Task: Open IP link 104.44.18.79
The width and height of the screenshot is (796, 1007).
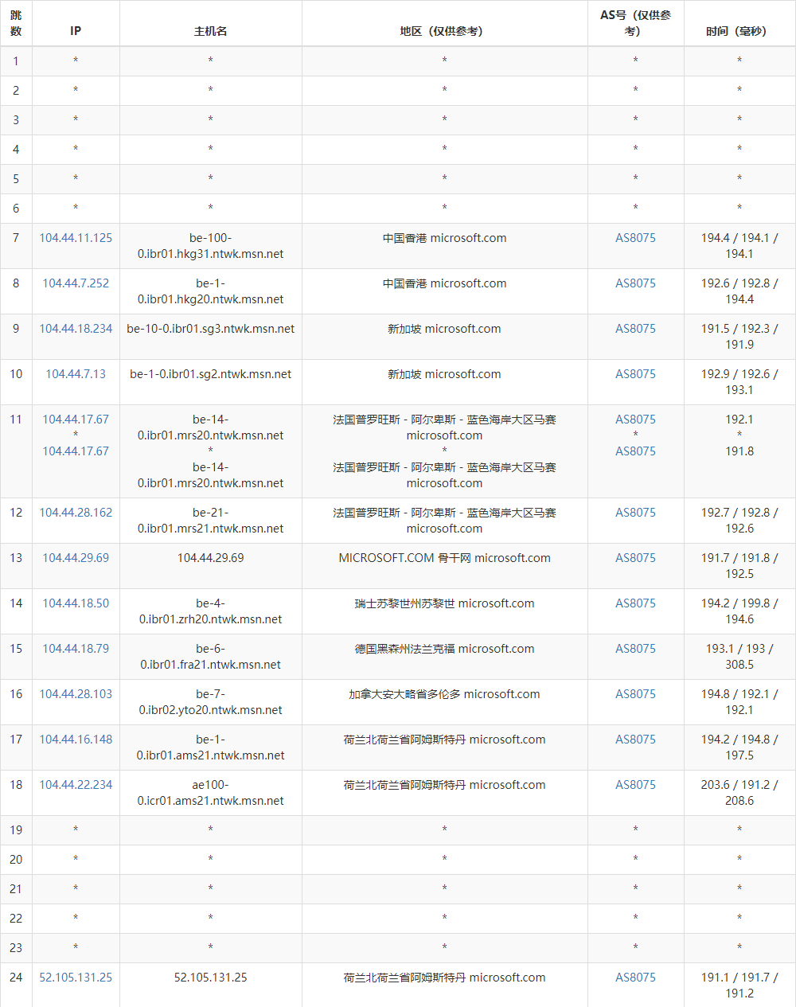Action: tap(76, 649)
